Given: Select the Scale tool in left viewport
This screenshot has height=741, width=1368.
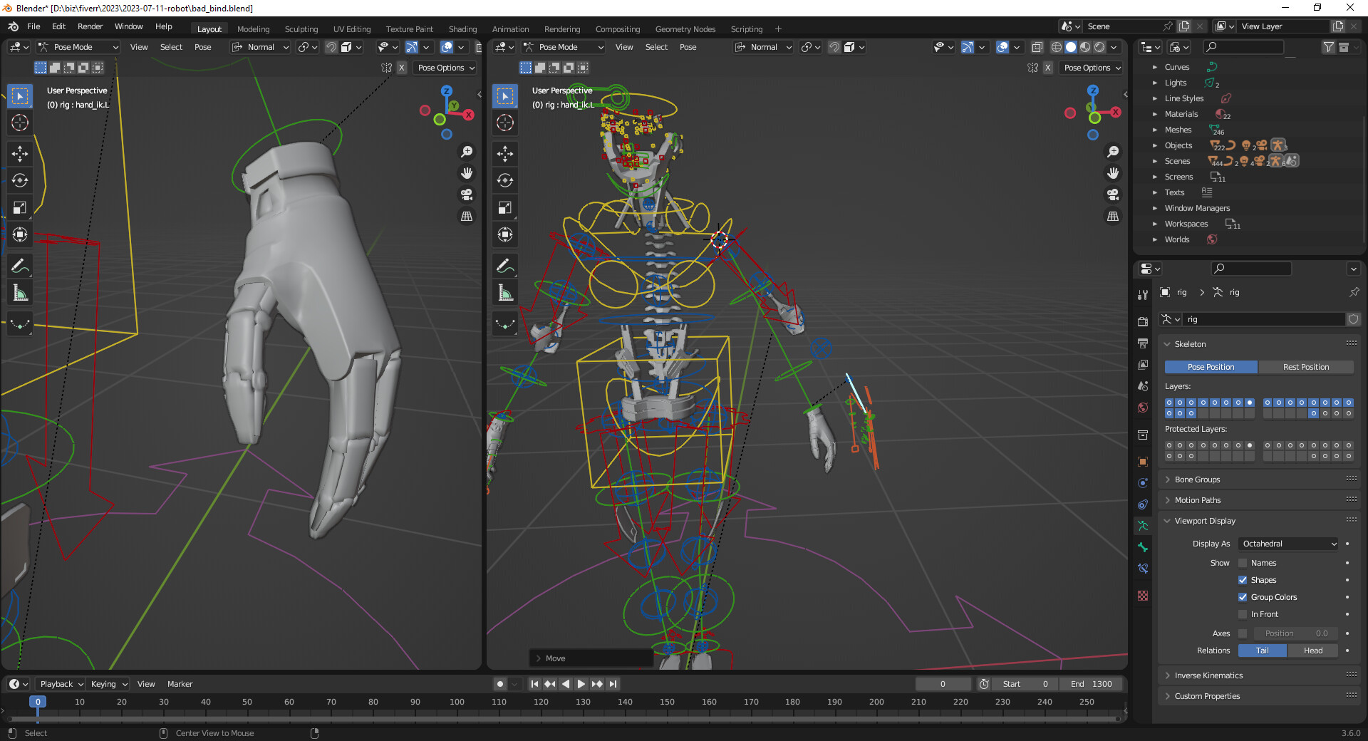Looking at the screenshot, I should point(20,207).
